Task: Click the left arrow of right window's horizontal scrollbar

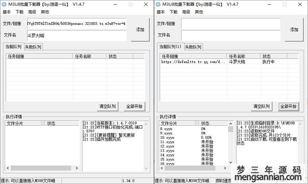Action: [162, 168]
